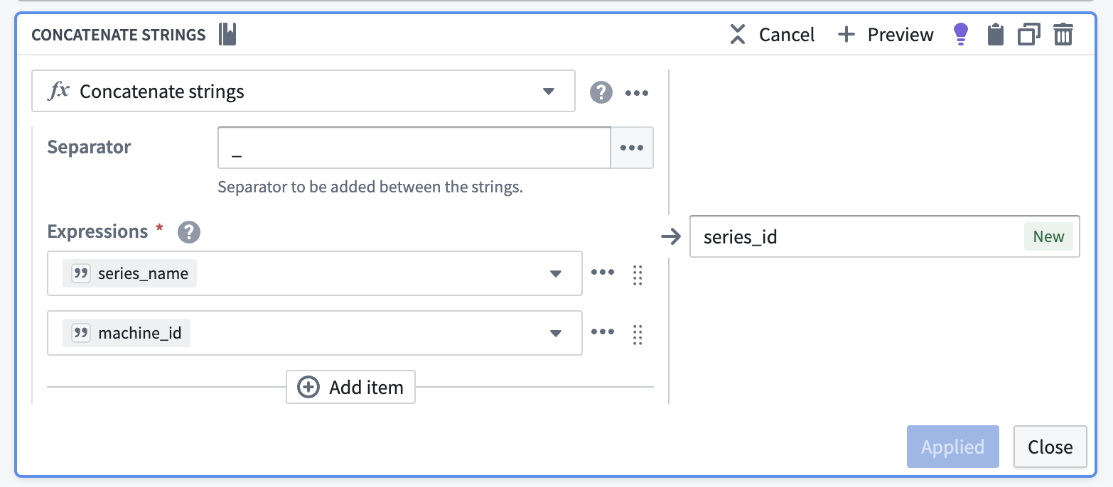The image size is (1113, 487).
Task: Click into the Separator input field
Action: 414,148
